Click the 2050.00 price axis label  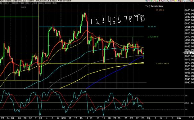click(189, 10)
